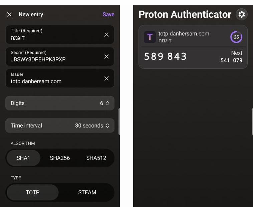Open the Digits dropdown
The image size is (253, 207).
click(x=60, y=103)
